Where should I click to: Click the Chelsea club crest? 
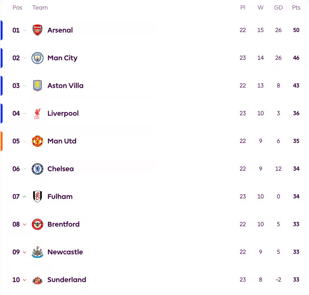[x=37, y=169]
